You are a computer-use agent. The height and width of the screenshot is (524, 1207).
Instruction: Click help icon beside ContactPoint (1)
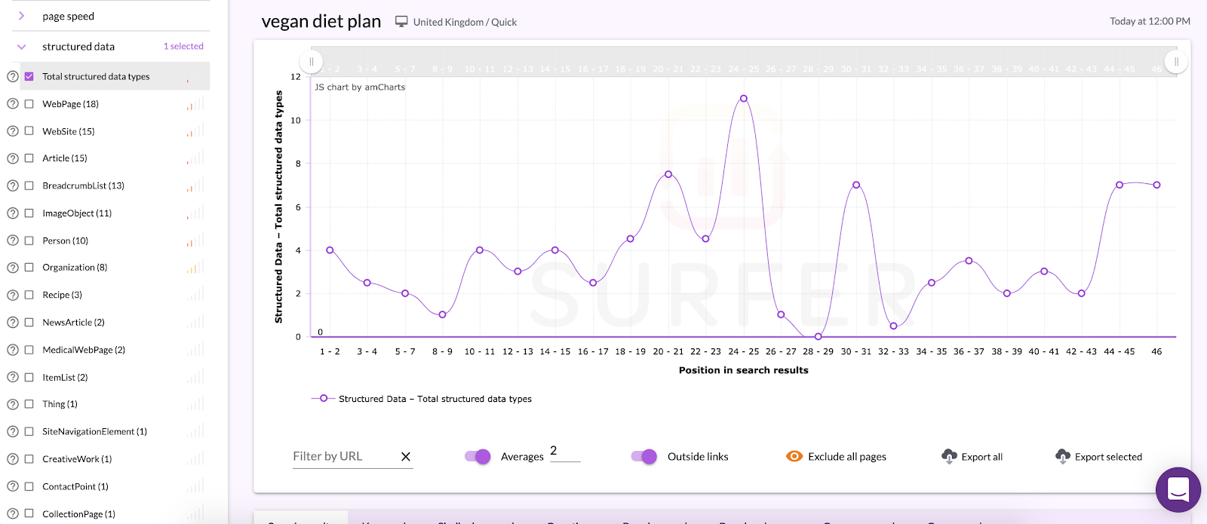click(13, 486)
